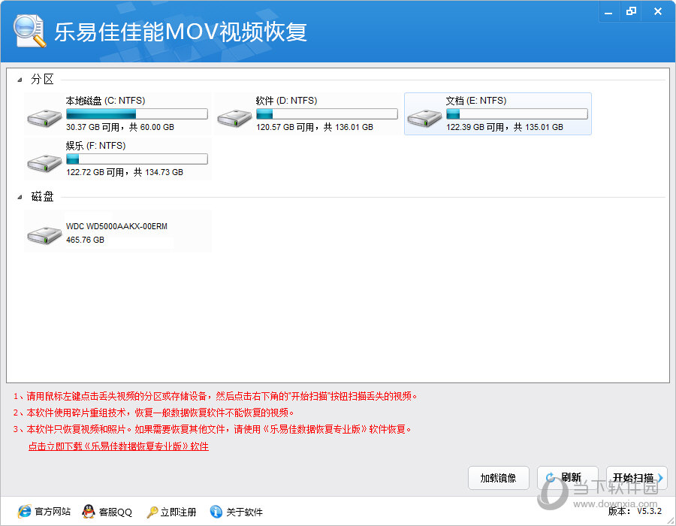Select label 本地磁盘 (C: NTFS)
Viewport: 676px width, 526px height.
click(x=106, y=101)
